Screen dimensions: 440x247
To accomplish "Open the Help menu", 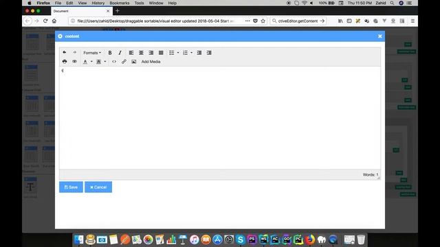I will pos(173,3).
